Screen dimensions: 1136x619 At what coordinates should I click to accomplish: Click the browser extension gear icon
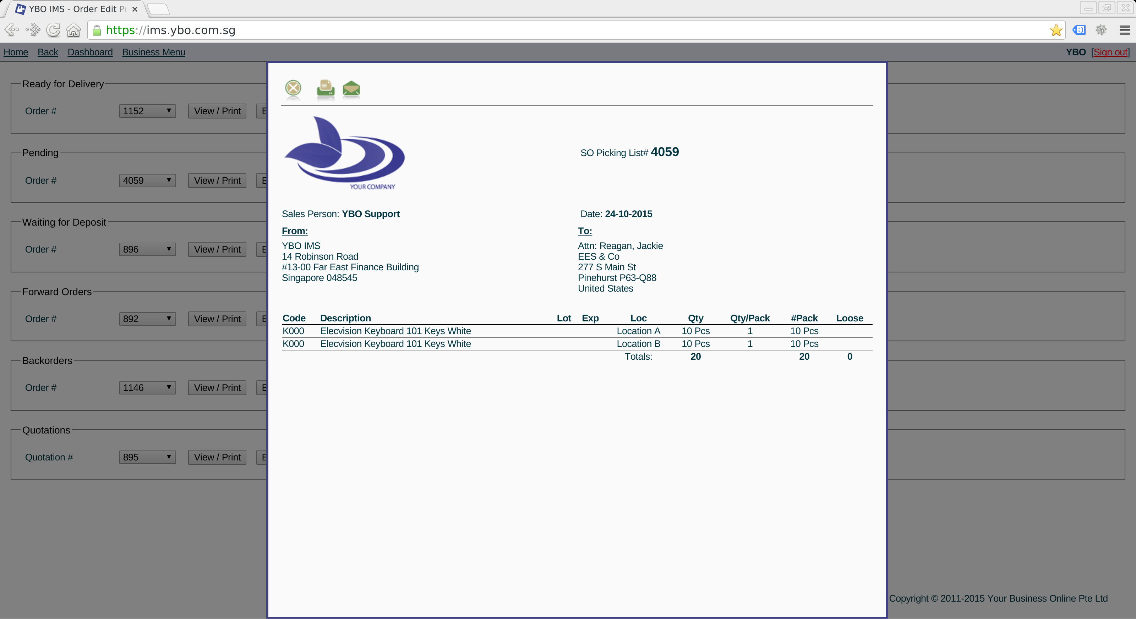point(1101,30)
